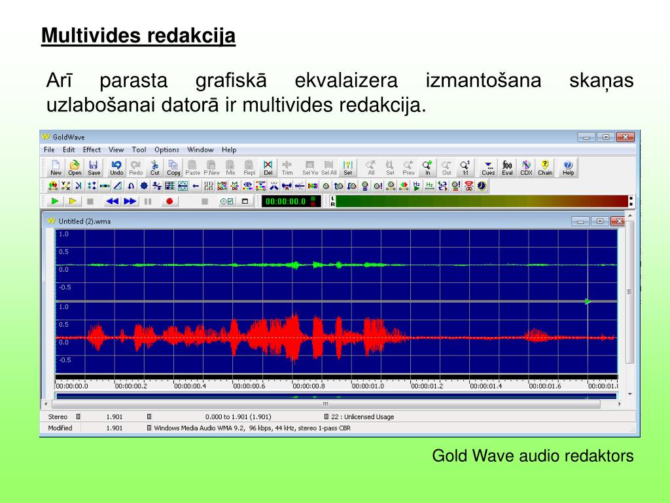Open the equalizer sliders effect icon
The width and height of the screenshot is (670, 503).
(x=209, y=185)
